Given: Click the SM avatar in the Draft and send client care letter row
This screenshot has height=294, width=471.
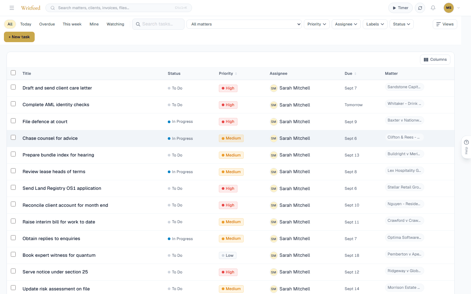Looking at the screenshot, I should [273, 88].
